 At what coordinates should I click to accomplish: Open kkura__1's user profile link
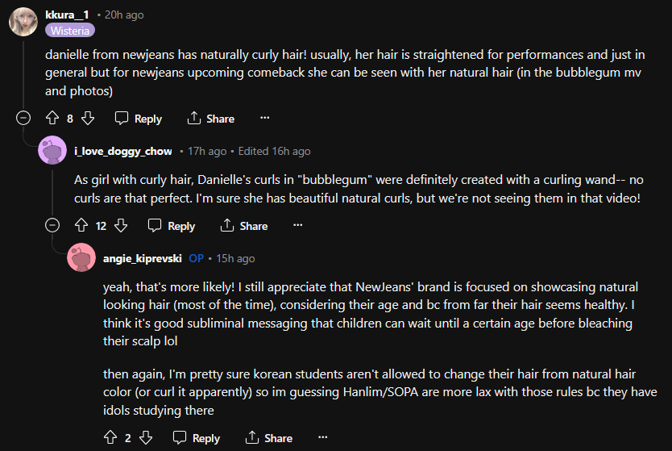pos(68,15)
